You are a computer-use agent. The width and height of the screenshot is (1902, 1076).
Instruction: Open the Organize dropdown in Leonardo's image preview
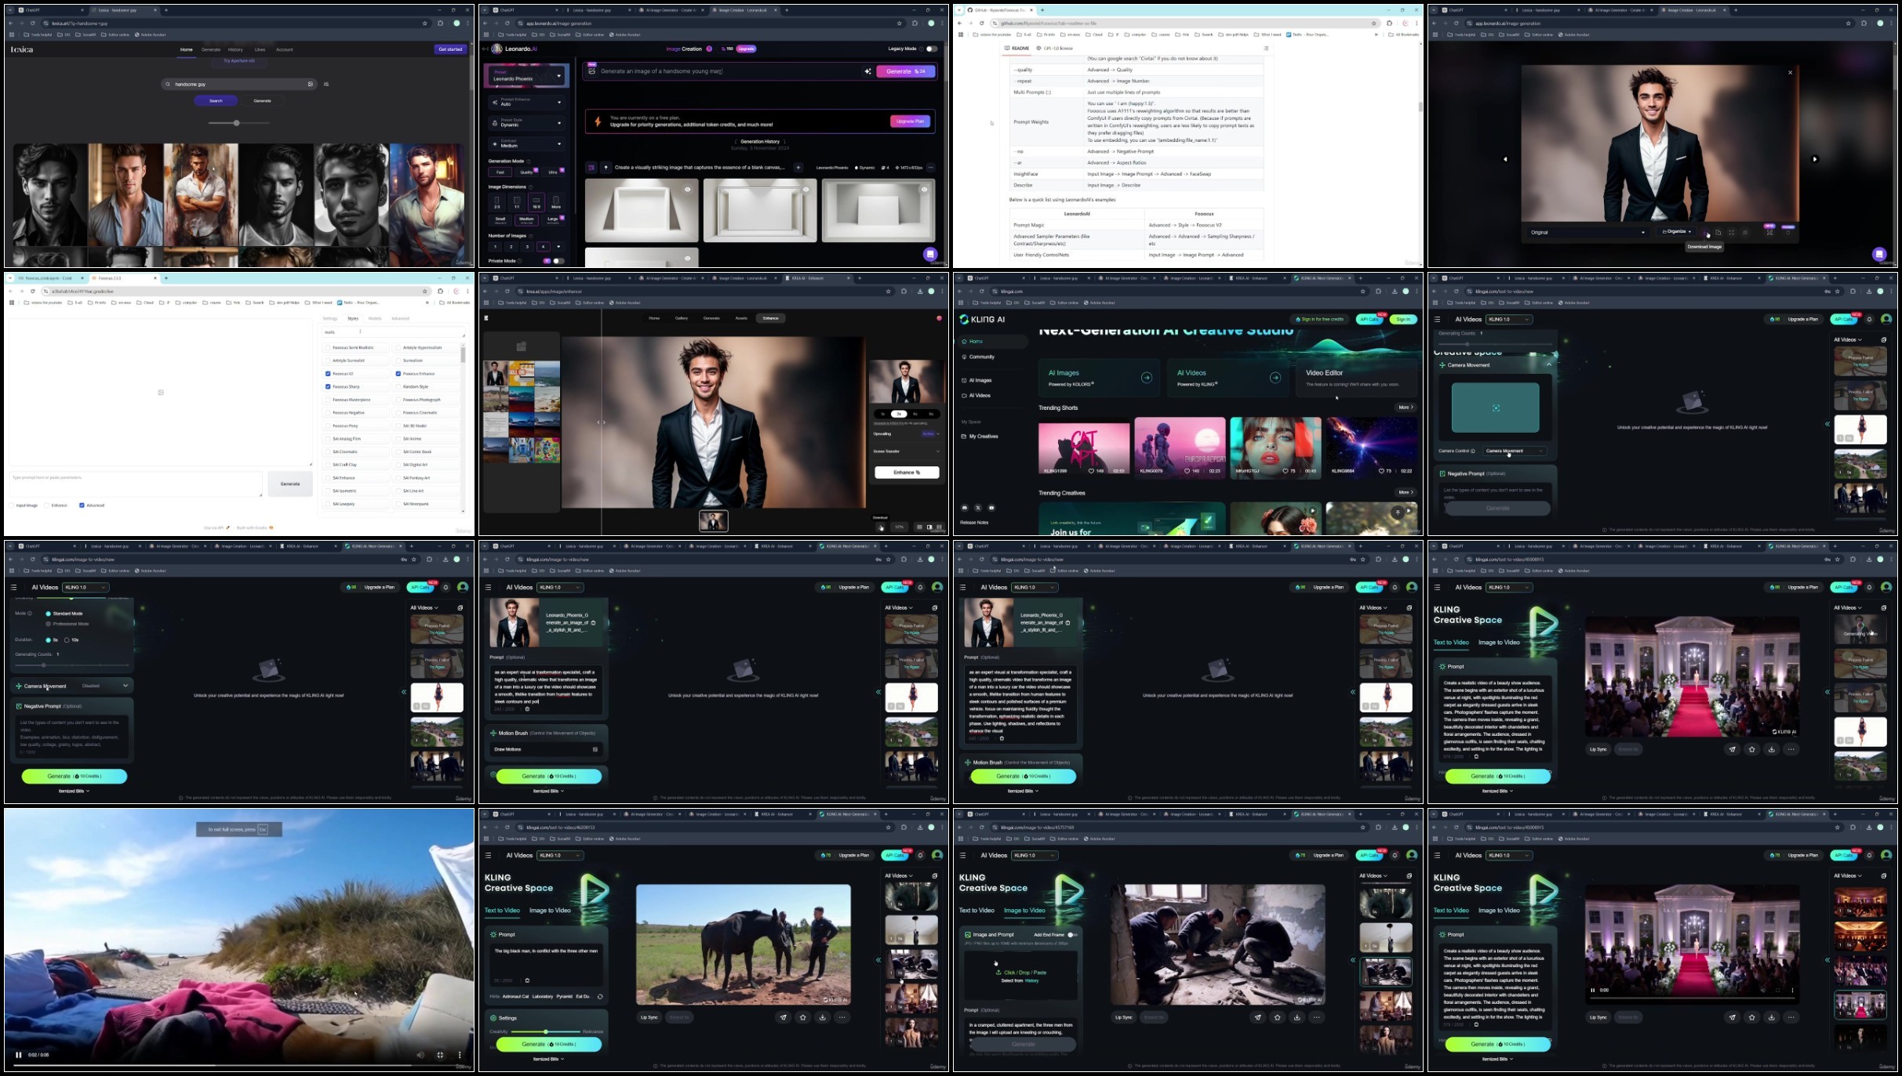coord(1677,232)
